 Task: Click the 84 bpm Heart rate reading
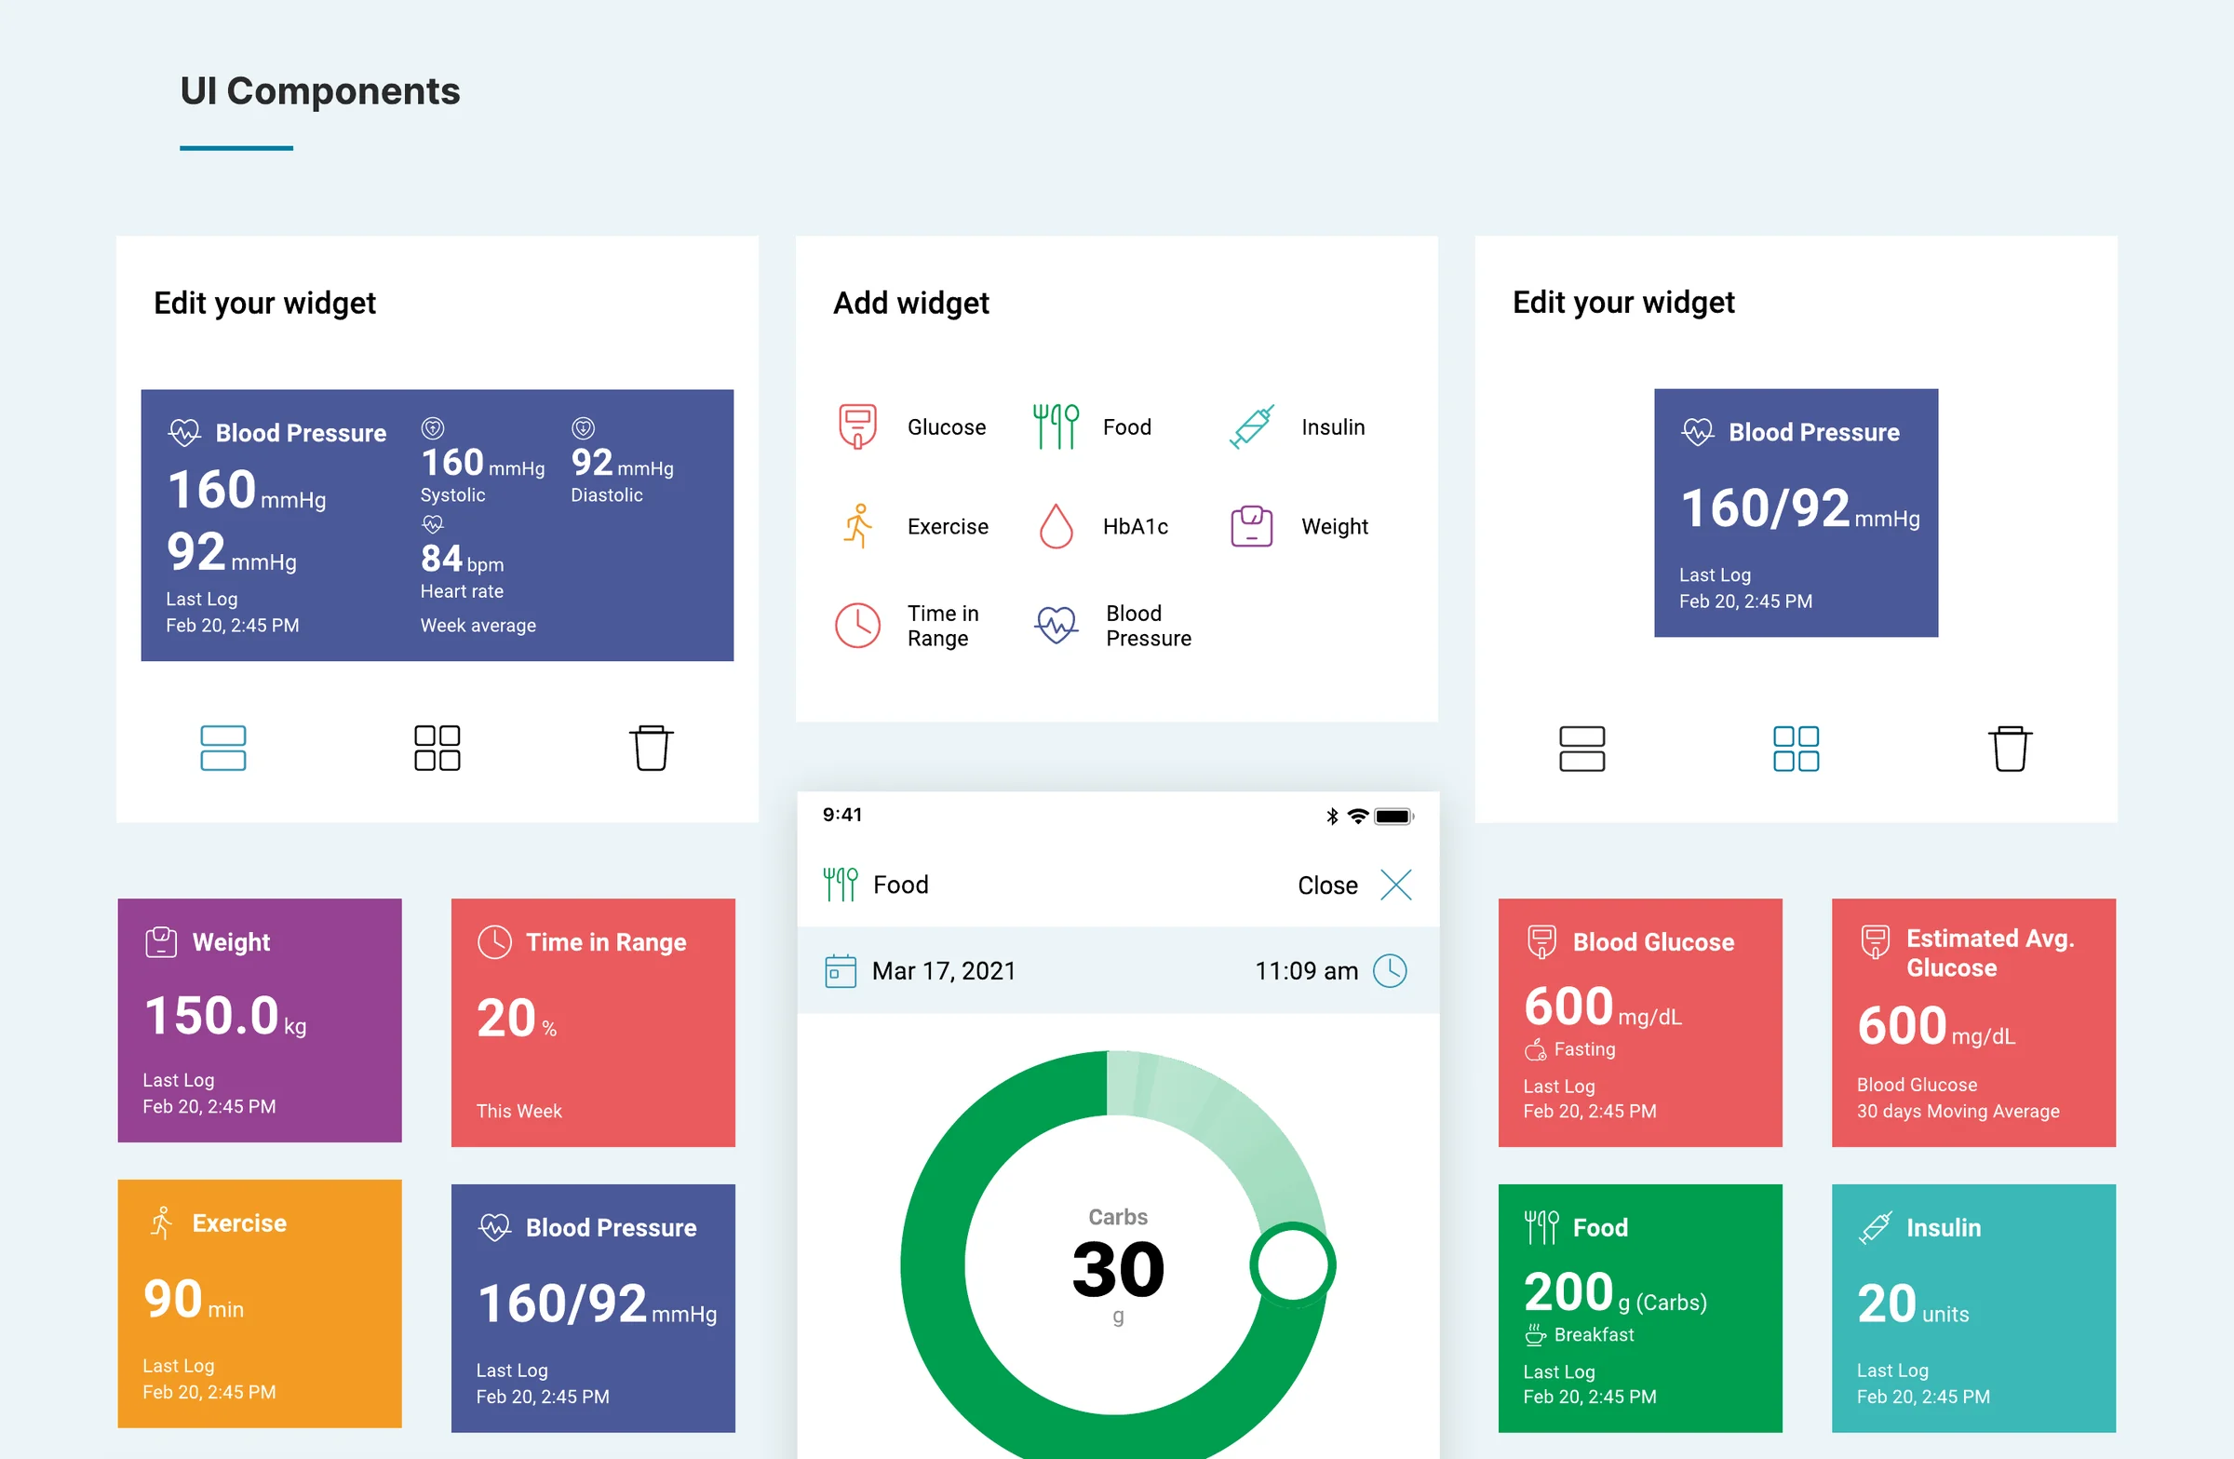(x=463, y=559)
